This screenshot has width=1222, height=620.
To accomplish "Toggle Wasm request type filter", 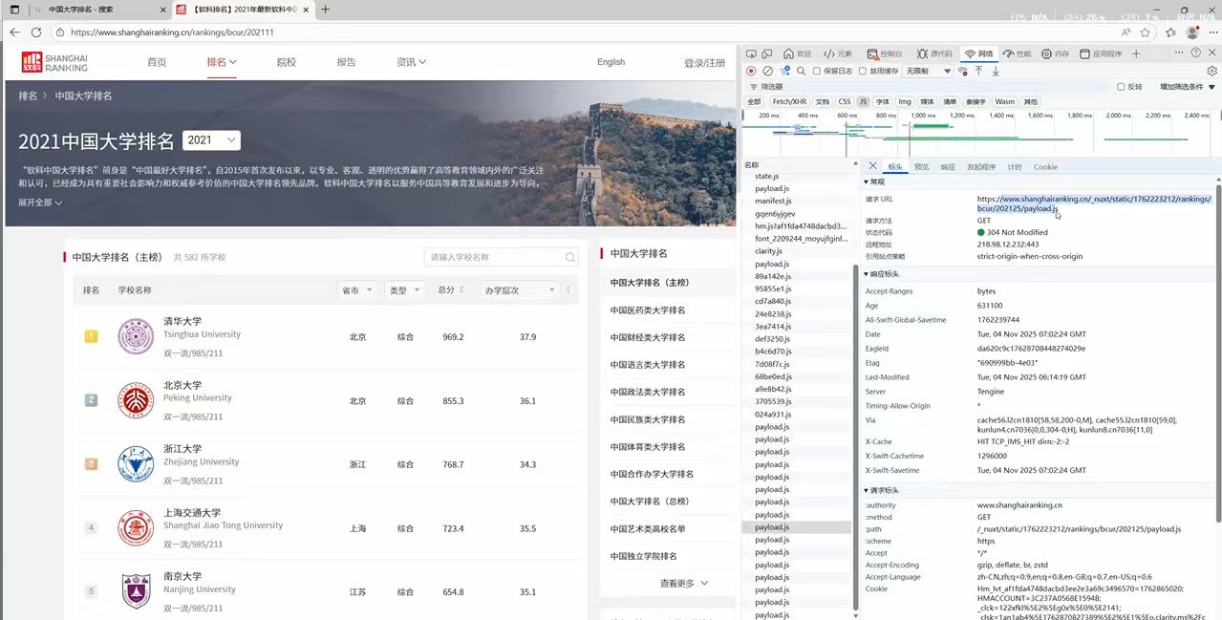I will coord(1005,101).
